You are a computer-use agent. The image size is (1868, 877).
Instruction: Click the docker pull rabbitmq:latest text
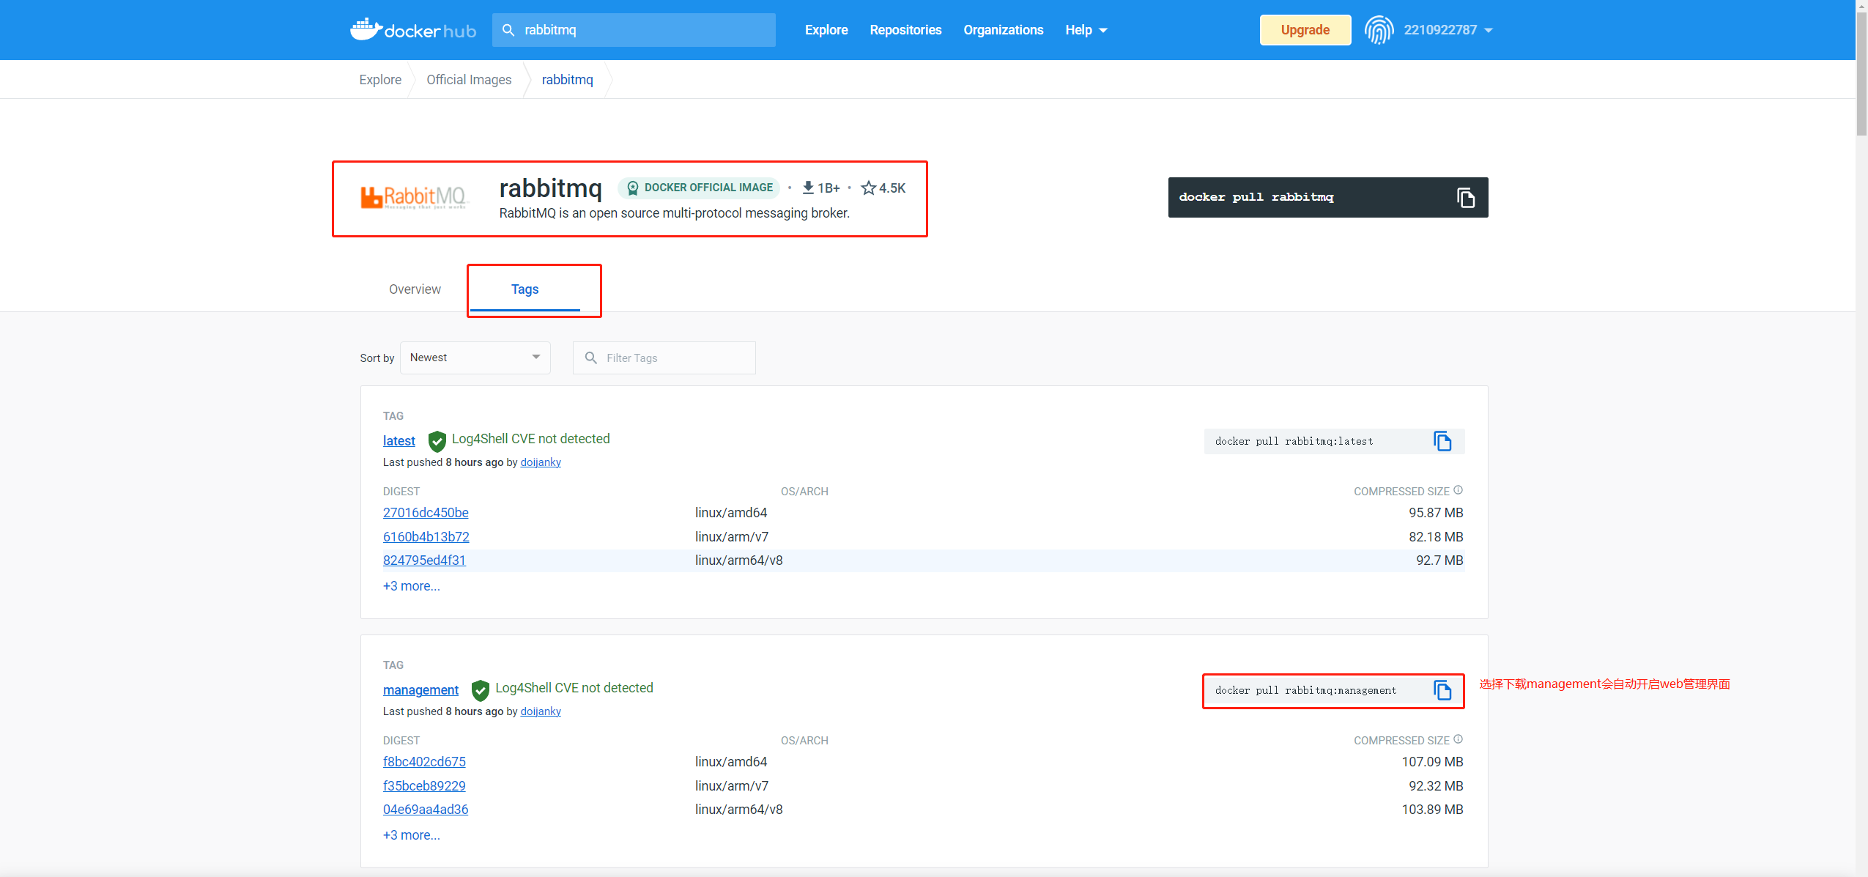tap(1294, 441)
